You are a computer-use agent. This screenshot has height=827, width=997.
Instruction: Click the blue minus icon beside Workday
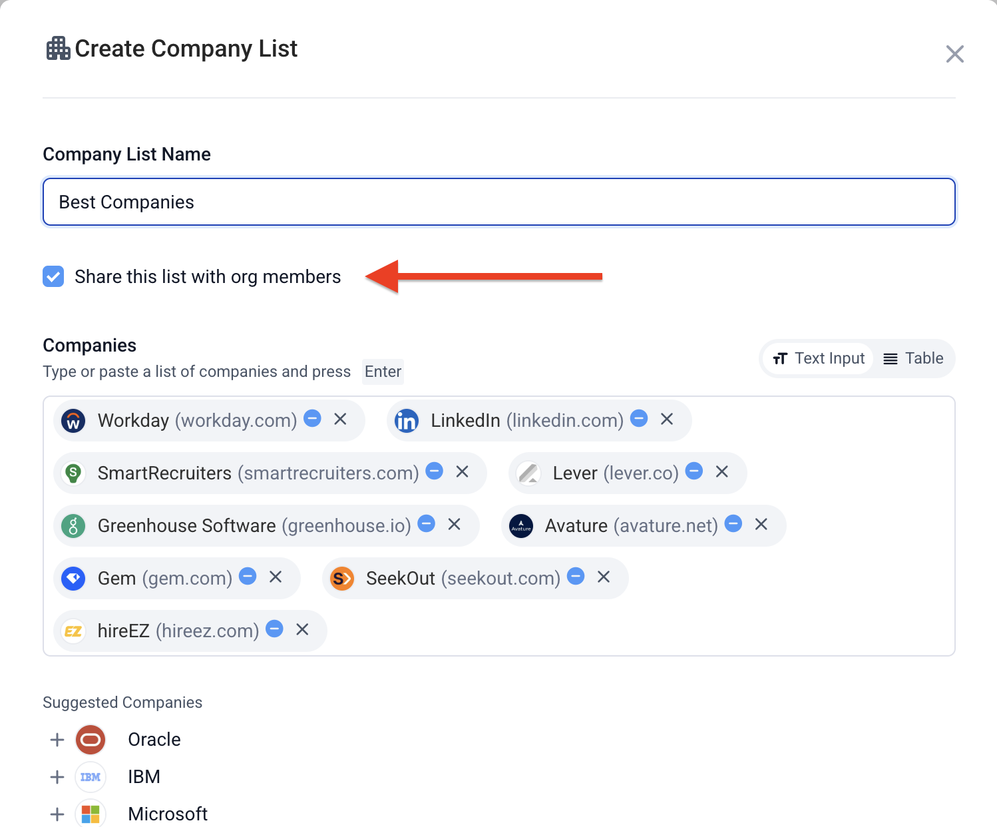tap(313, 418)
